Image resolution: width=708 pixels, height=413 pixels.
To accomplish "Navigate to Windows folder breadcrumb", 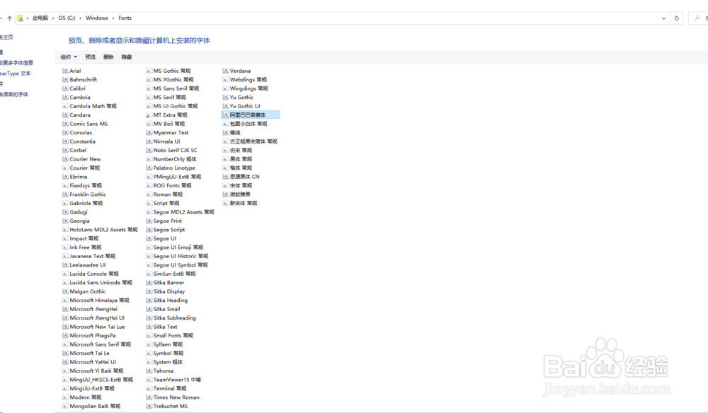I will [x=96, y=18].
